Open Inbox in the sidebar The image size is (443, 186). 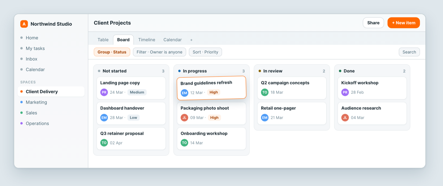click(51, 59)
